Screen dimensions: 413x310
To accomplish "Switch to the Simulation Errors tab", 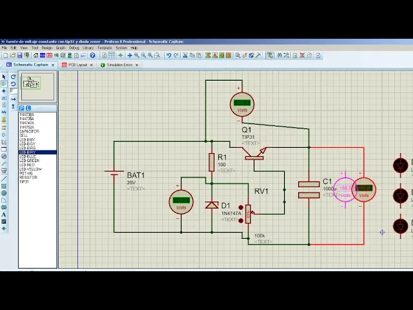I will click(119, 65).
